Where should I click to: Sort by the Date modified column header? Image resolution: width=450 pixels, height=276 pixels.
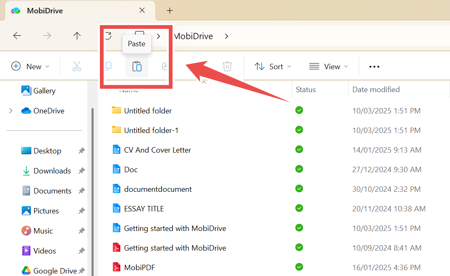coord(376,90)
